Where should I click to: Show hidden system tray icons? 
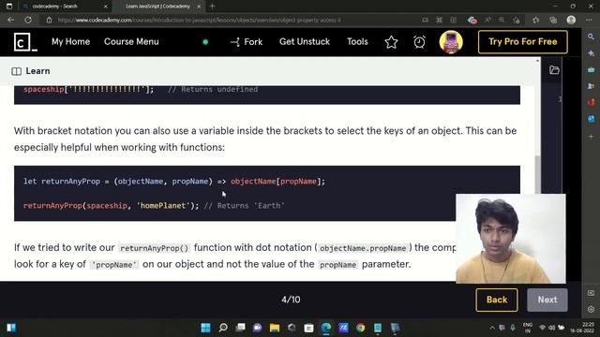[x=492, y=328]
